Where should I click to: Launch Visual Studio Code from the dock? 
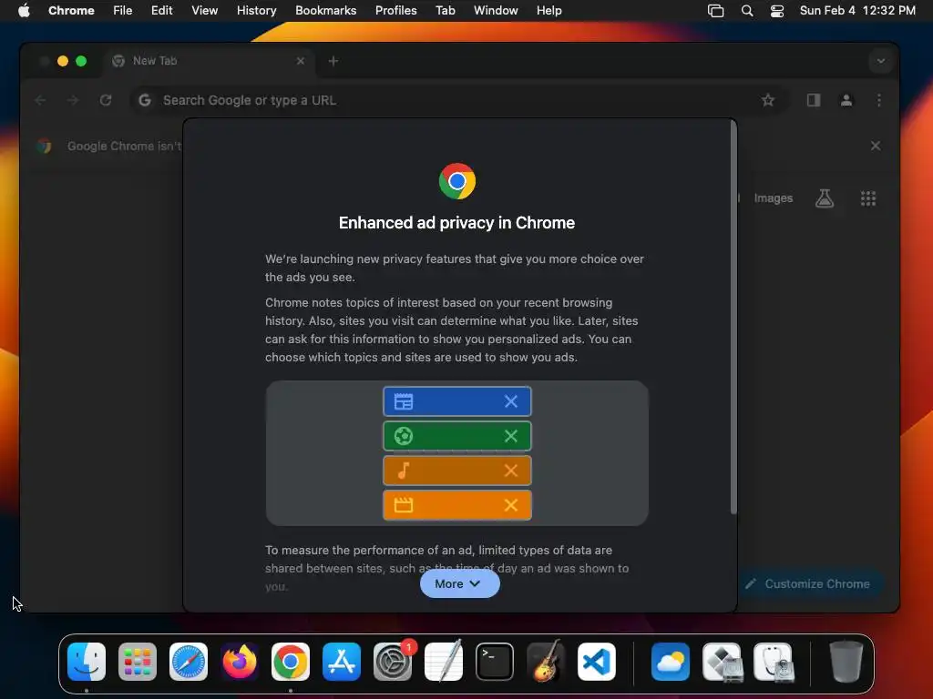click(x=597, y=662)
